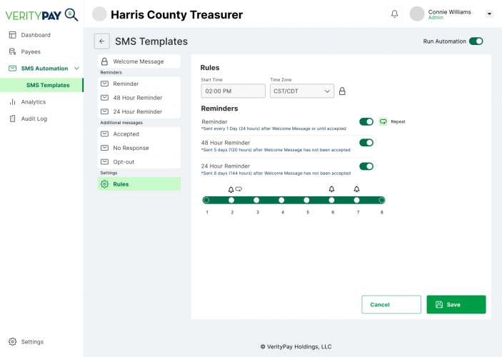This screenshot has height=357, width=502.
Task: Select SMS Templates sub-item
Action: (41, 85)
